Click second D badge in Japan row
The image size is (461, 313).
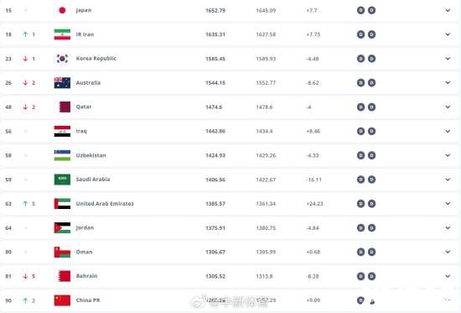click(371, 10)
